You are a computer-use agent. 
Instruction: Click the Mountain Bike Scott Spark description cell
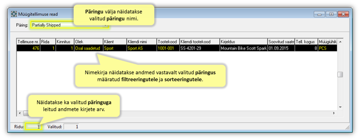[243, 48]
